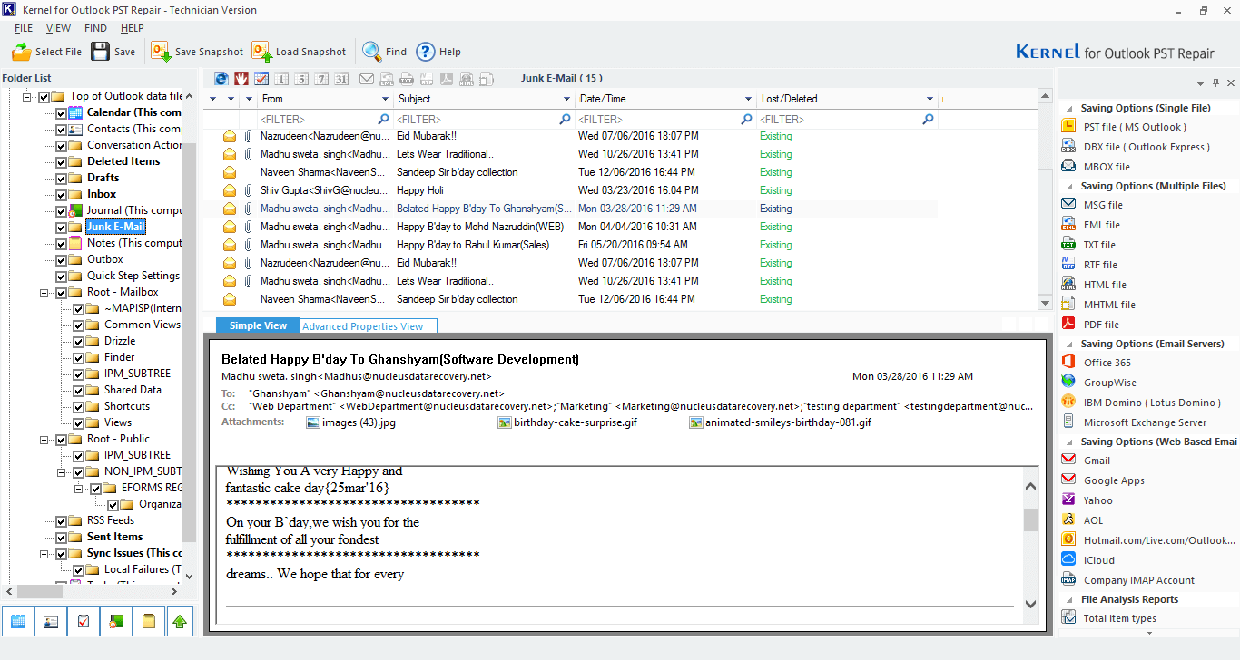This screenshot has width=1240, height=660.
Task: Select the HTML export icon
Action: tap(467, 80)
